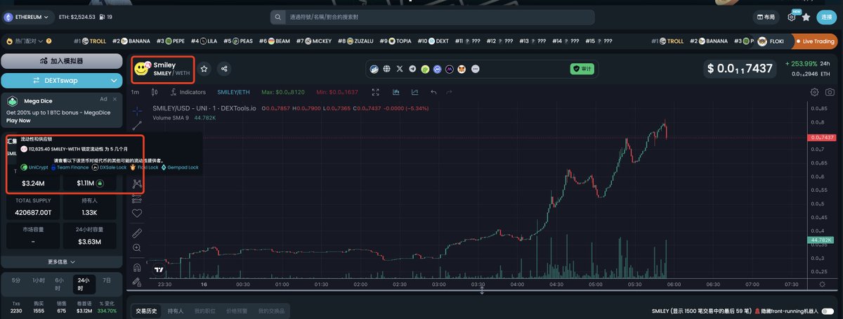Switch to 交易历史 trade history tab
The height and width of the screenshot is (319, 843).
click(x=145, y=311)
